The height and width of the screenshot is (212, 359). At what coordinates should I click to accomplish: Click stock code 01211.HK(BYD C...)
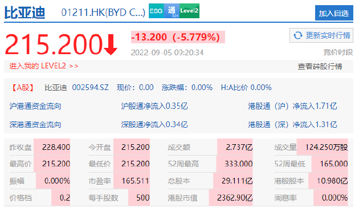(x=103, y=13)
